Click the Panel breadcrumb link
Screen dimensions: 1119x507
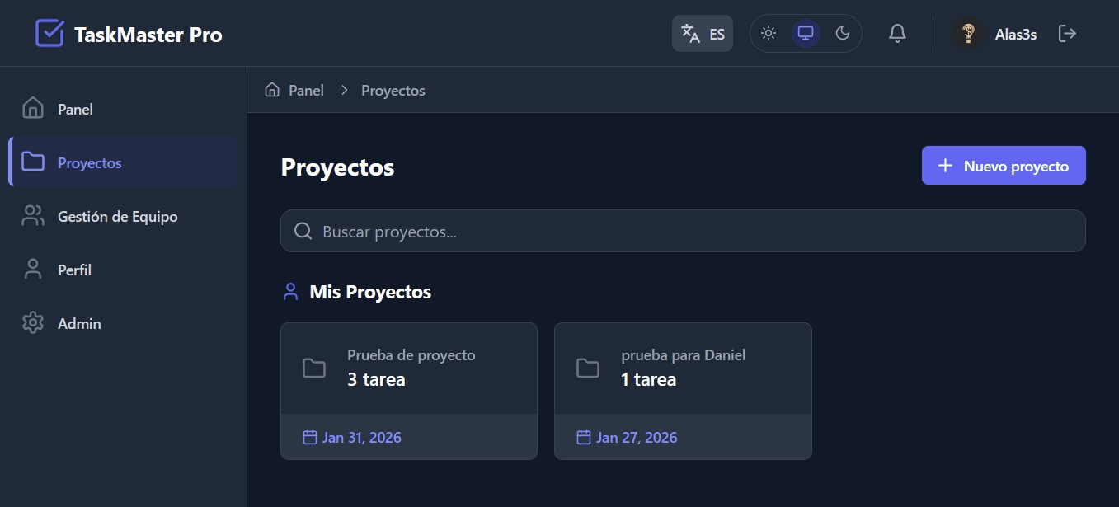click(306, 90)
